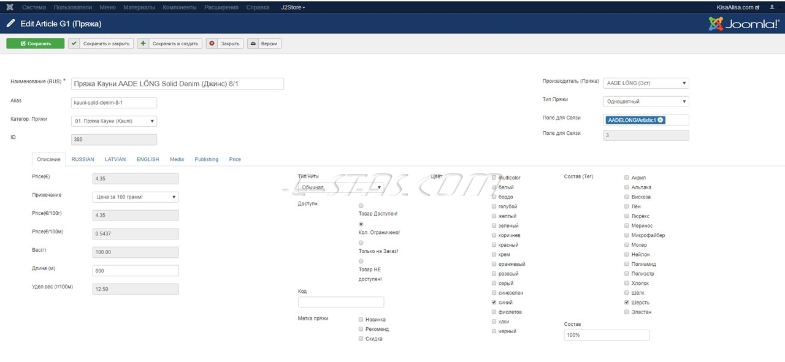The width and height of the screenshot is (785, 362).
Task: Check the черный color checkbox
Action: [494, 331]
